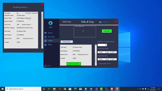Decrease number of travelers with down arrow
Screen dimensions: 162x91
coord(106,45)
